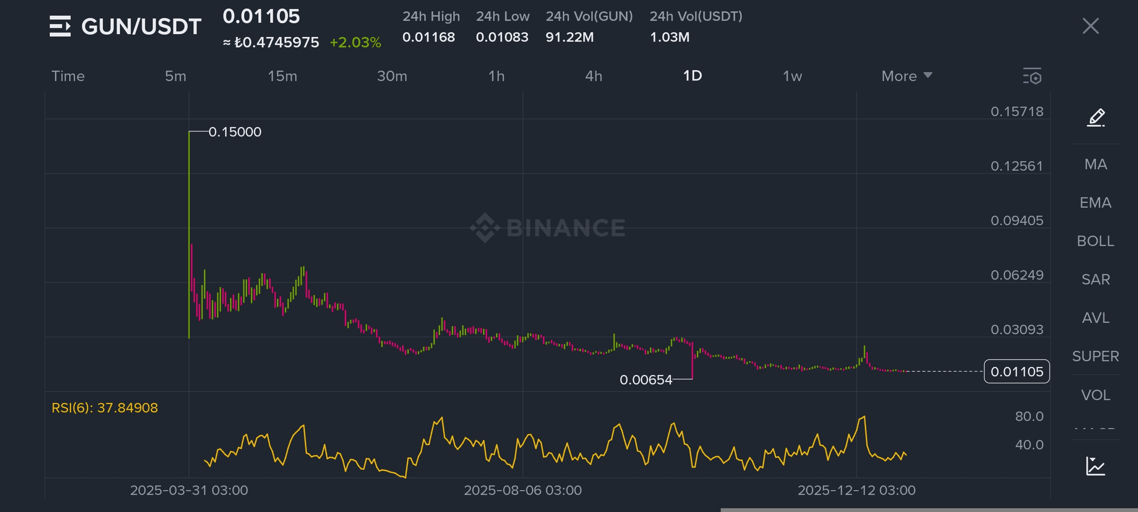Viewport: 1138px width, 512px height.
Task: Switch chart to 15m interval
Action: [x=282, y=76]
